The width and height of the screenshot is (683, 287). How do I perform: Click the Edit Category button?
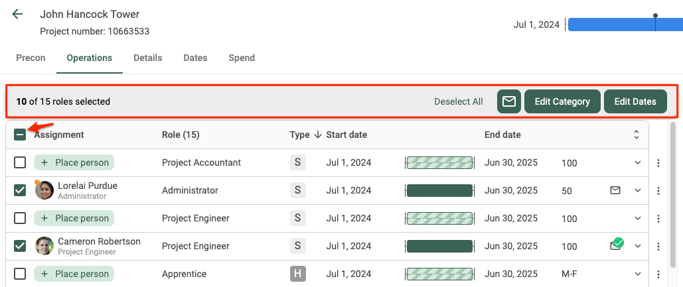tap(562, 102)
